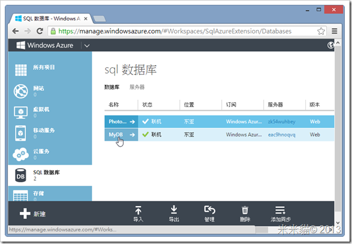Reload the page with the refresh icon

(40, 31)
